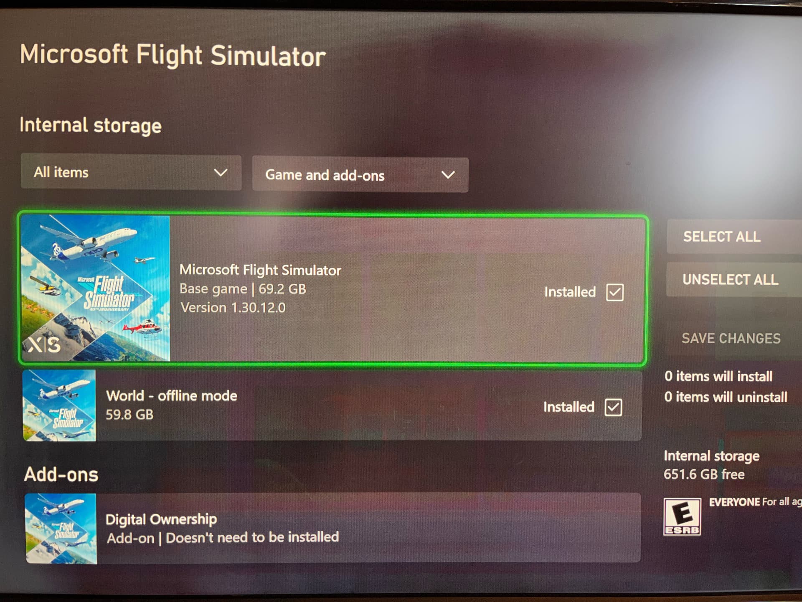
Task: Click the X|S badge on game cover
Action: coord(44,345)
